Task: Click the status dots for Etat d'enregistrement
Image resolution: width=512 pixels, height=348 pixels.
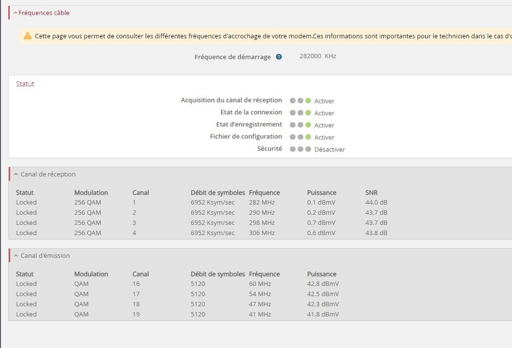Action: click(x=300, y=125)
